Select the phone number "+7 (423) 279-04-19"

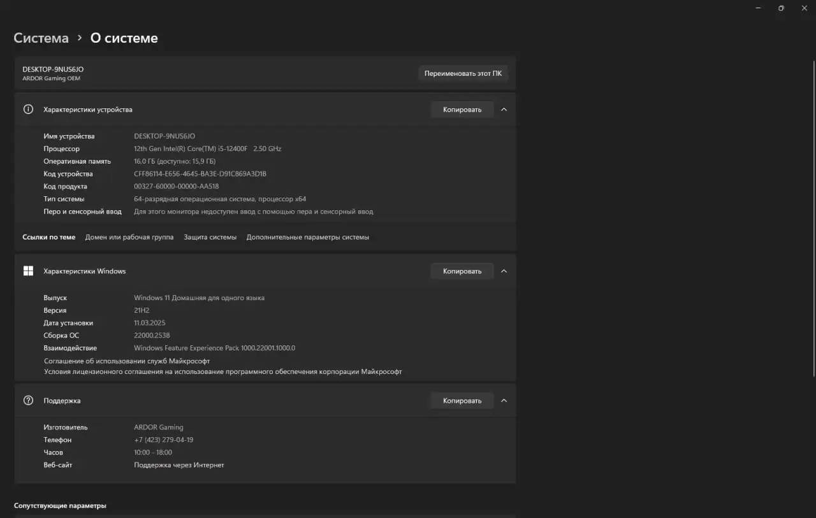tap(164, 440)
